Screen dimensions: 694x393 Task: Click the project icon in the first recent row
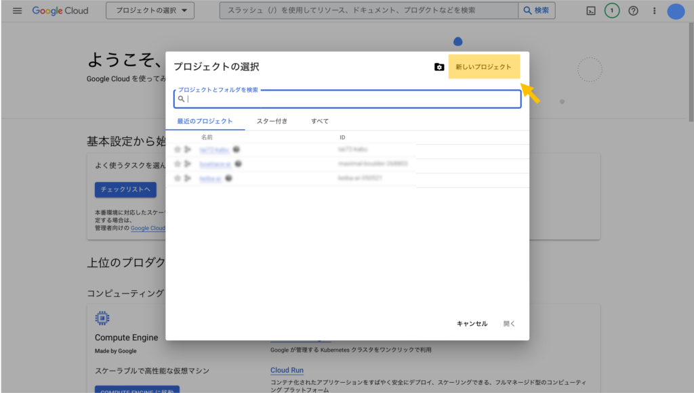click(x=188, y=149)
